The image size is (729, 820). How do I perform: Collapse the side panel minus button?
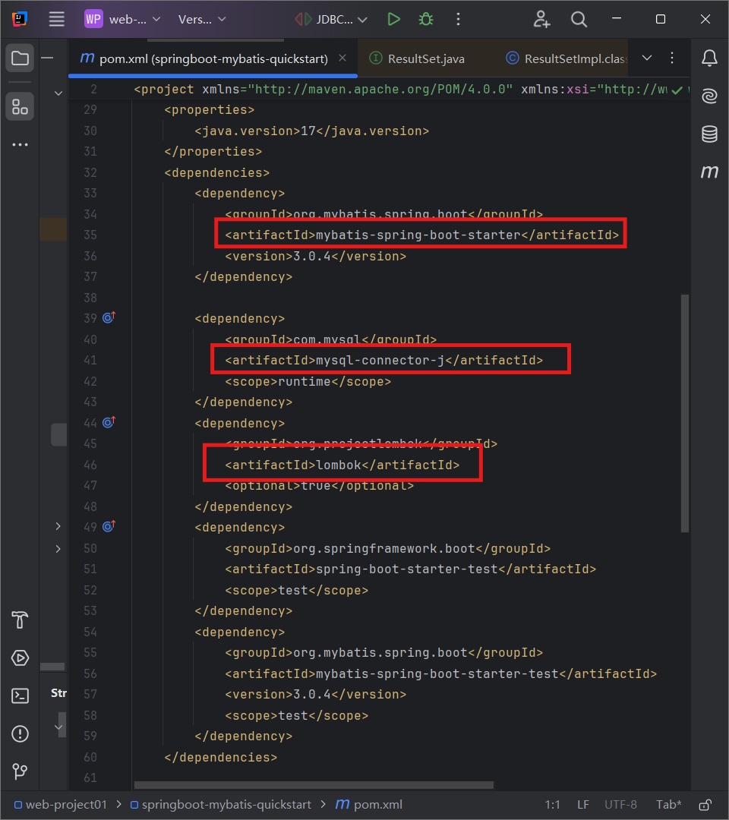pos(47,58)
